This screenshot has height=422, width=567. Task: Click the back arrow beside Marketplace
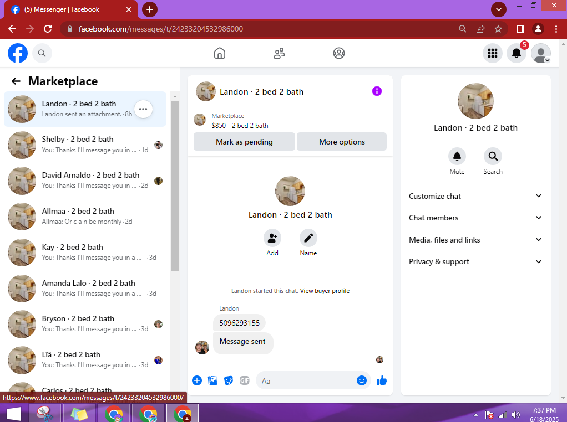coord(16,81)
